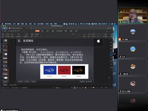This screenshot has width=148, height=111.
Task: Click the 首页 home tab
Action: point(5,28)
